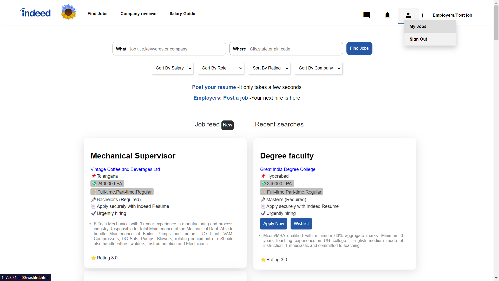
Task: Click the Indeed logo
Action: click(x=35, y=13)
